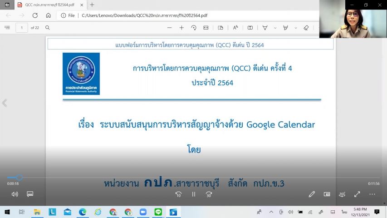Go to the Edge home page
The image size is (387, 218).
coord(49,15)
